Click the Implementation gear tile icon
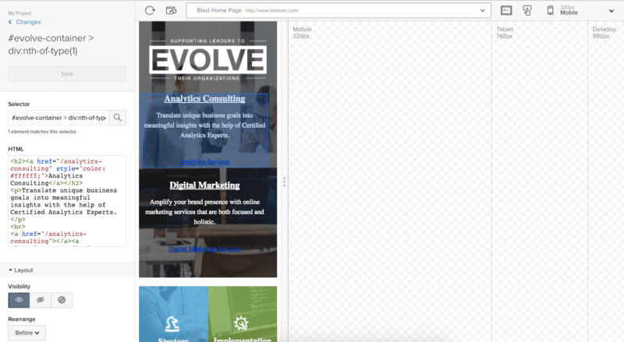This screenshot has height=342, width=624. pos(241,324)
